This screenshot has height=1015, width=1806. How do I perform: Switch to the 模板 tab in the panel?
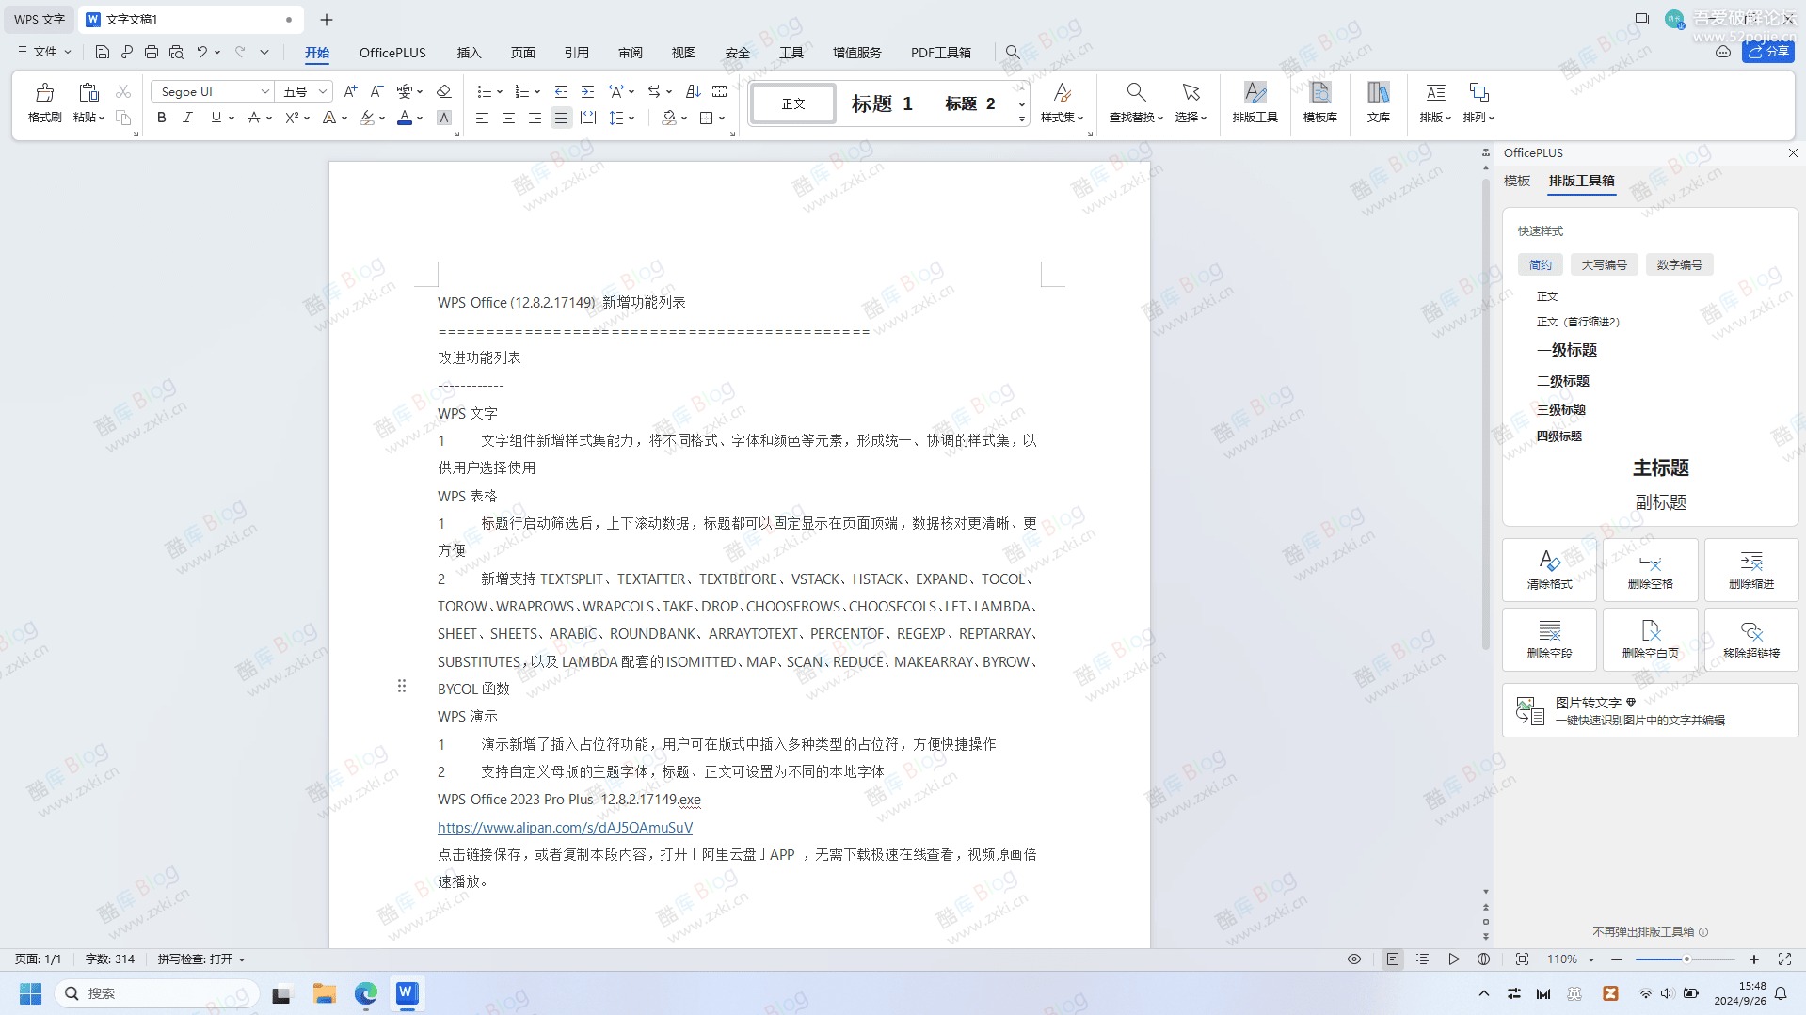1517,181
